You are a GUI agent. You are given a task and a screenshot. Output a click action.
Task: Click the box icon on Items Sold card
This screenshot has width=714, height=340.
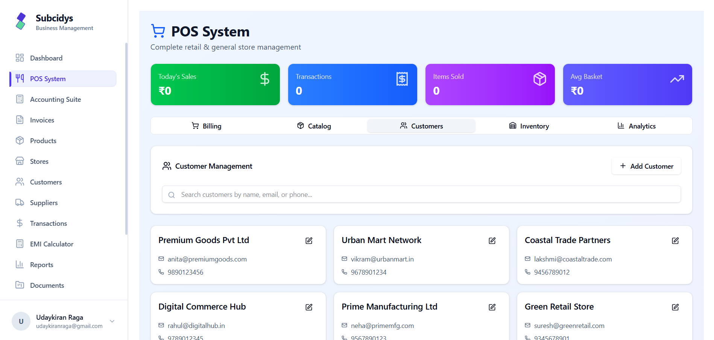coord(540,79)
